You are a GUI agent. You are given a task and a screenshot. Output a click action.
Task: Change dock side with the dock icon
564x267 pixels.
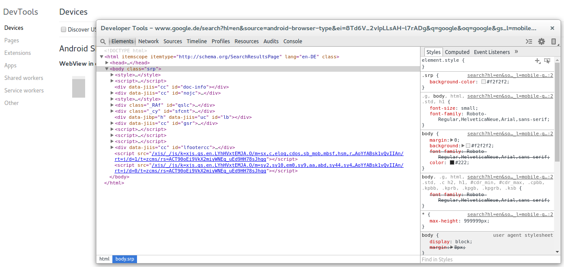click(x=554, y=41)
